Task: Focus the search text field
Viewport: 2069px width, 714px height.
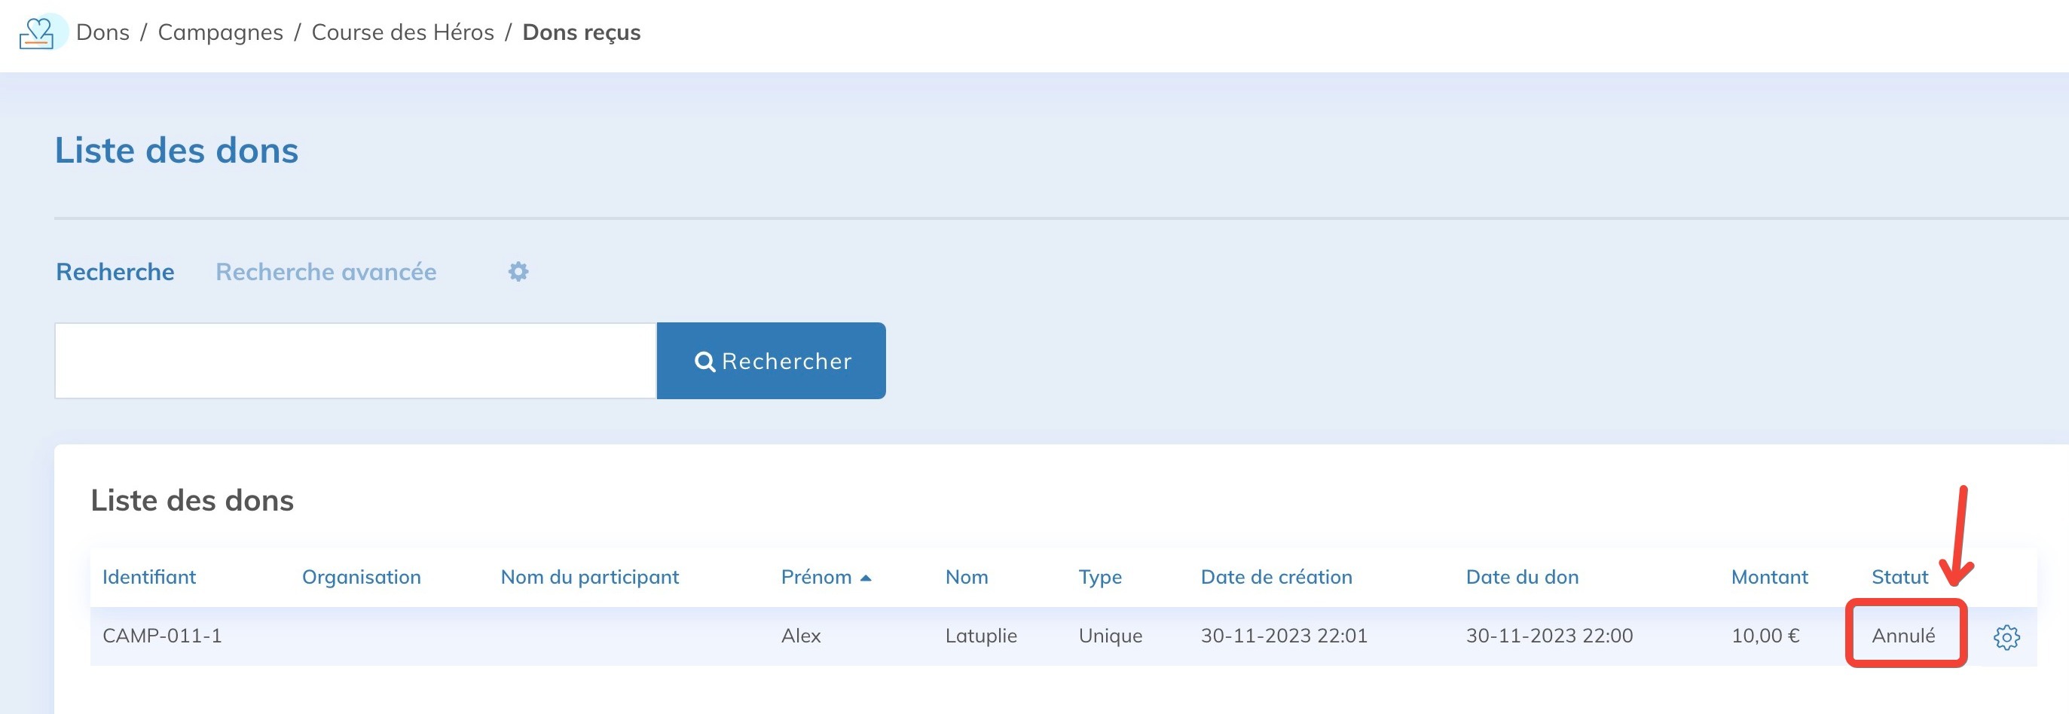Action: pyautogui.click(x=355, y=361)
